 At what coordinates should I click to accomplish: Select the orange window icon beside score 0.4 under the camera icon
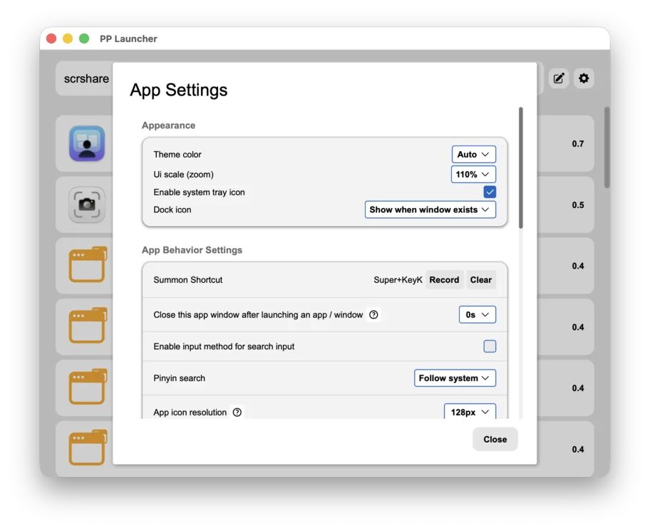pos(88,265)
